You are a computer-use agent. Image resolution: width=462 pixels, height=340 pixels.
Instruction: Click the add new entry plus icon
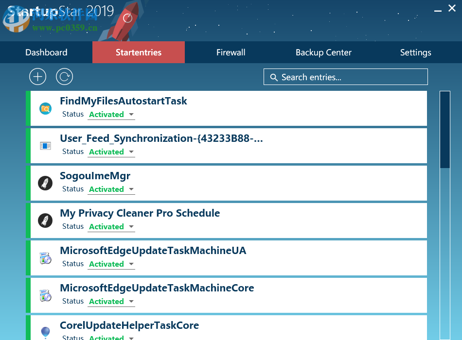coord(37,77)
